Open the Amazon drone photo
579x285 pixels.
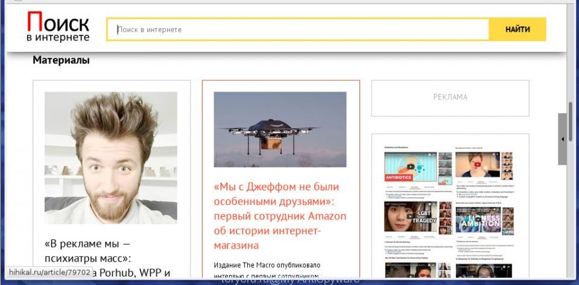pos(280,130)
